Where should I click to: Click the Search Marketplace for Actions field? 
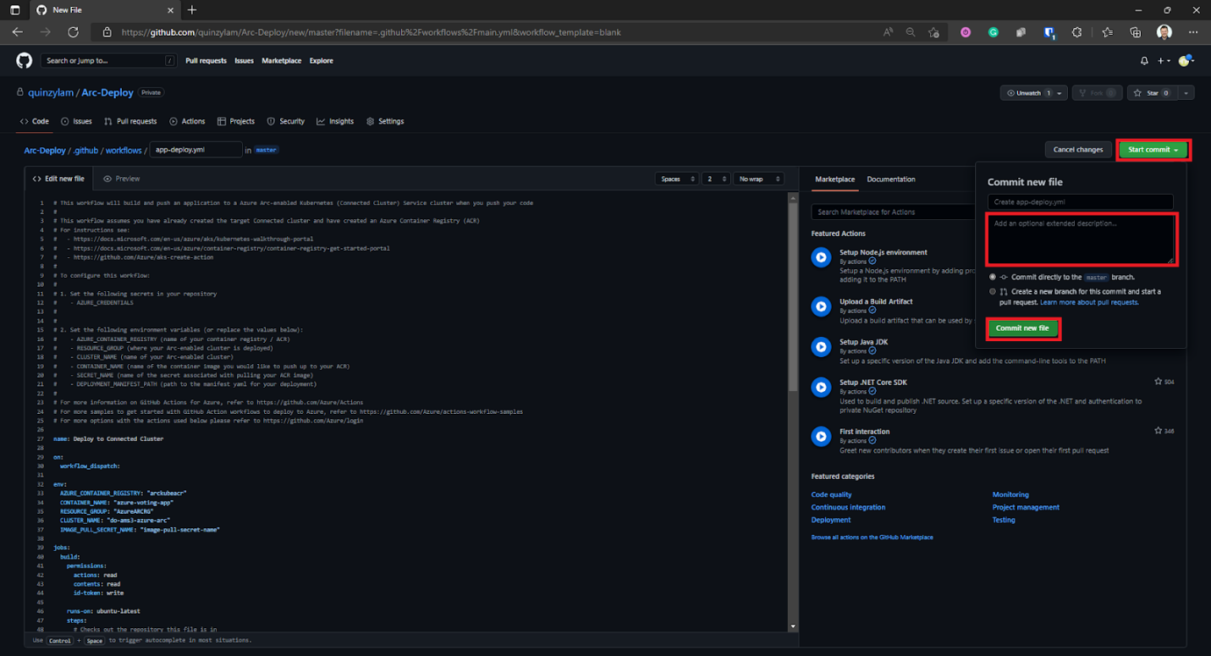(892, 212)
